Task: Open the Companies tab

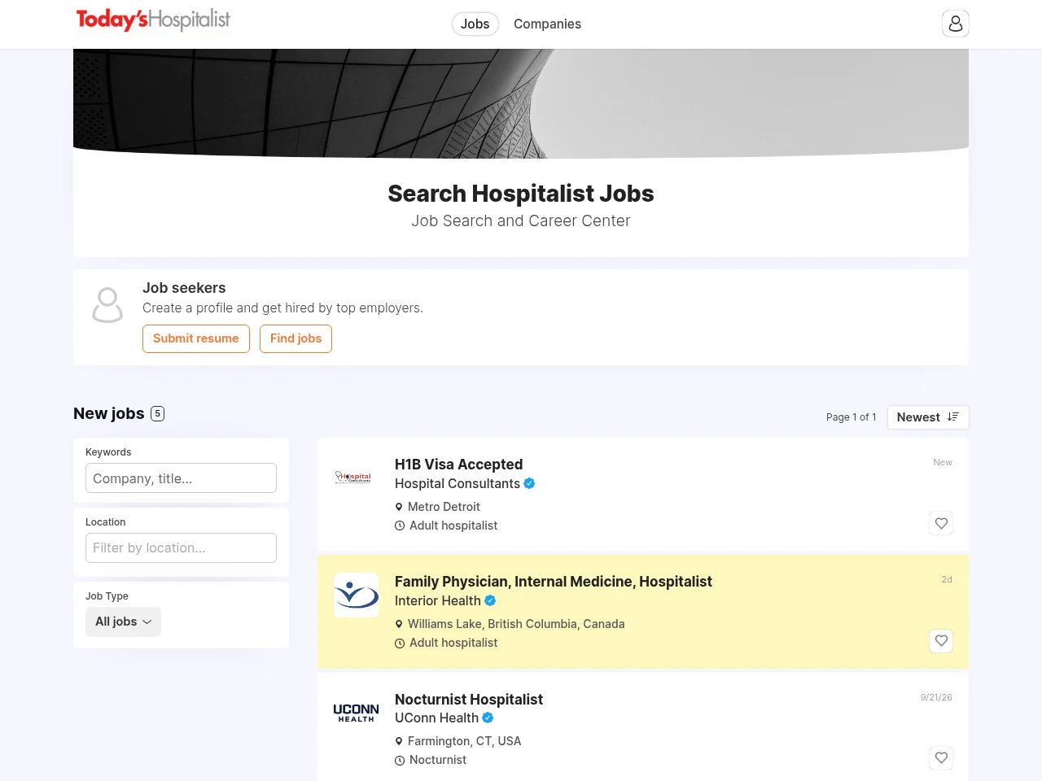Action: [x=547, y=24]
